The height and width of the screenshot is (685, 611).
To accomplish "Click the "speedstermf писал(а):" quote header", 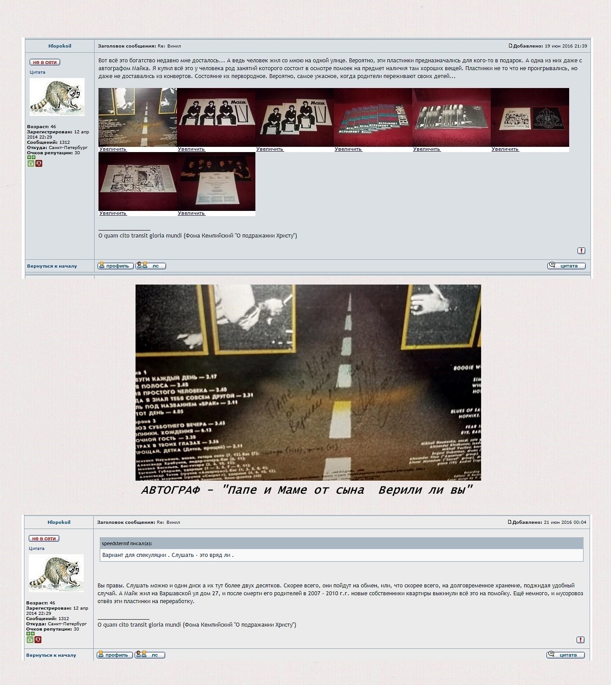I will (127, 543).
